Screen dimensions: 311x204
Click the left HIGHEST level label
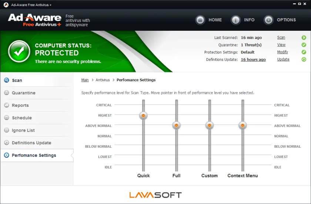105,115
